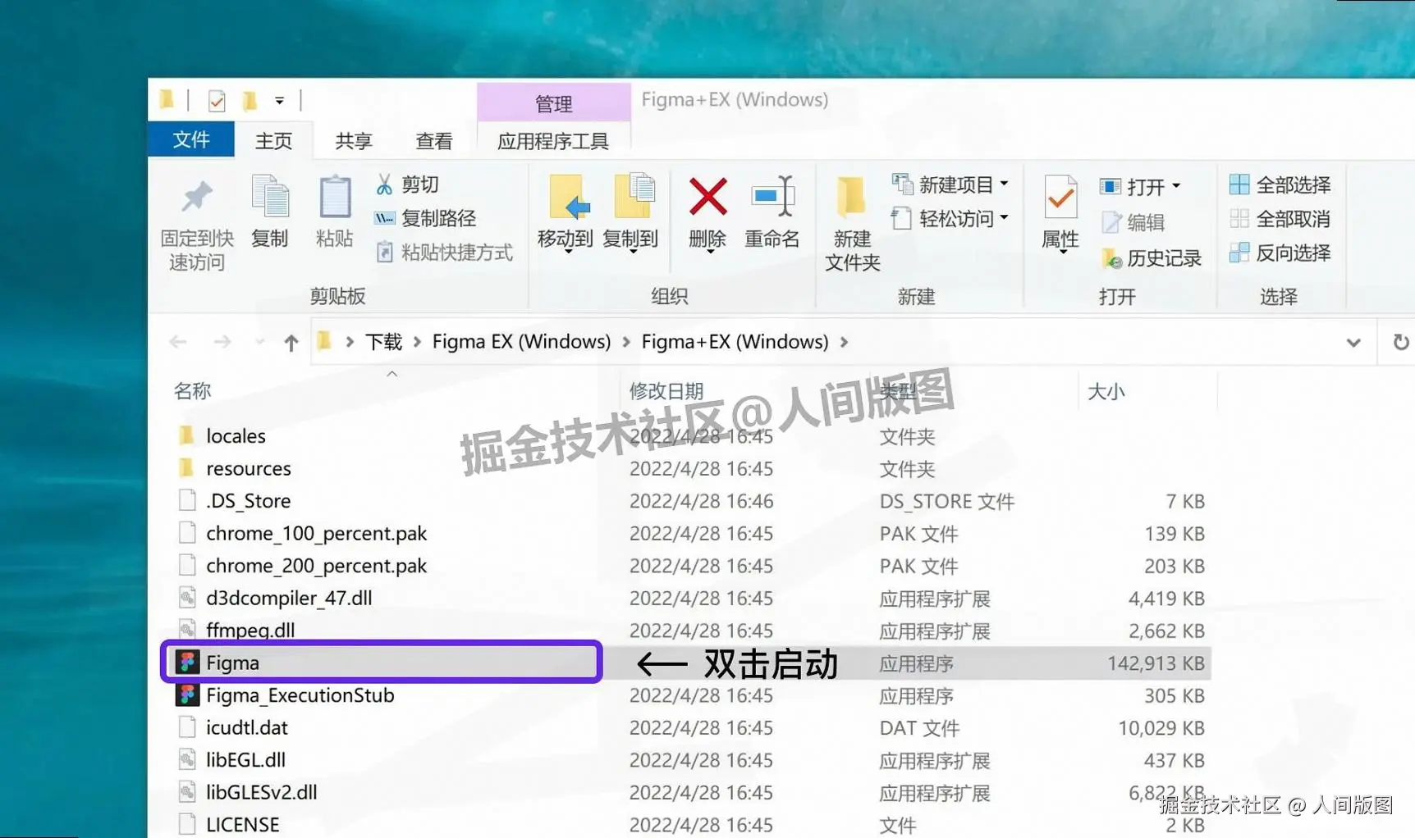Select the LICENSE file

click(x=242, y=824)
